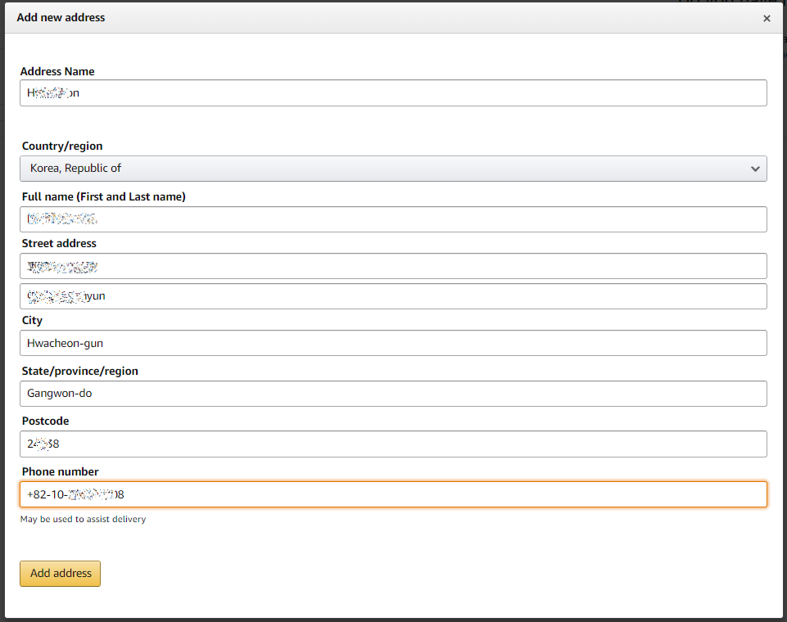Click the 'Street address' label
This screenshot has width=787, height=622.
pos(59,243)
